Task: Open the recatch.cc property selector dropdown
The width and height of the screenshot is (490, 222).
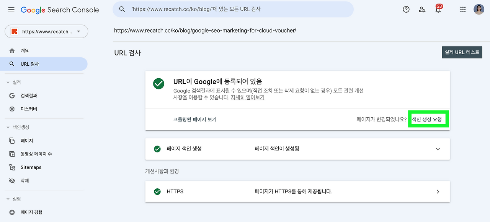Action: click(46, 31)
